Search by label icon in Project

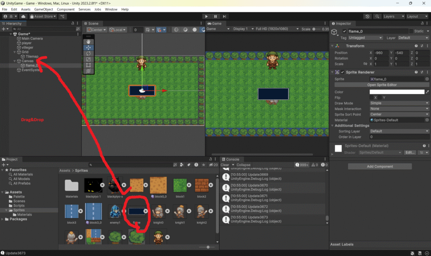coord(189,165)
